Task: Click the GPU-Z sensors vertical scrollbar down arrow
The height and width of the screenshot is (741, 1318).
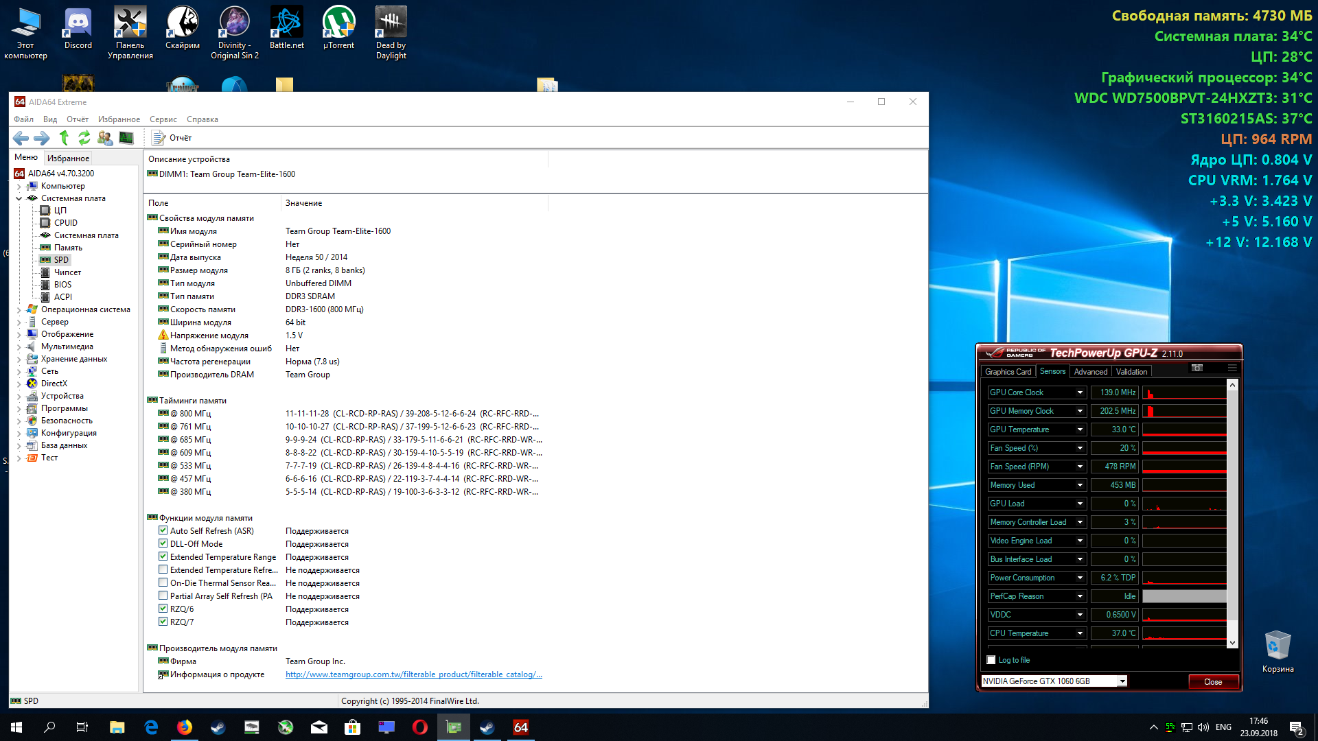Action: [x=1232, y=643]
